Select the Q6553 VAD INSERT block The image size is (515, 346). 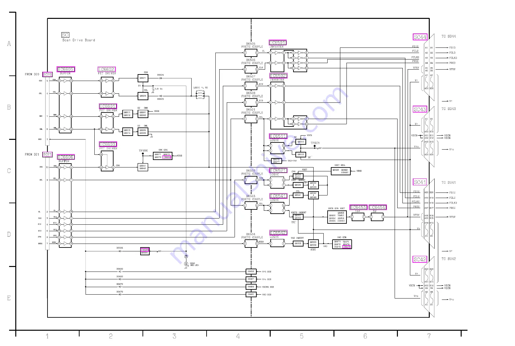[298, 244]
